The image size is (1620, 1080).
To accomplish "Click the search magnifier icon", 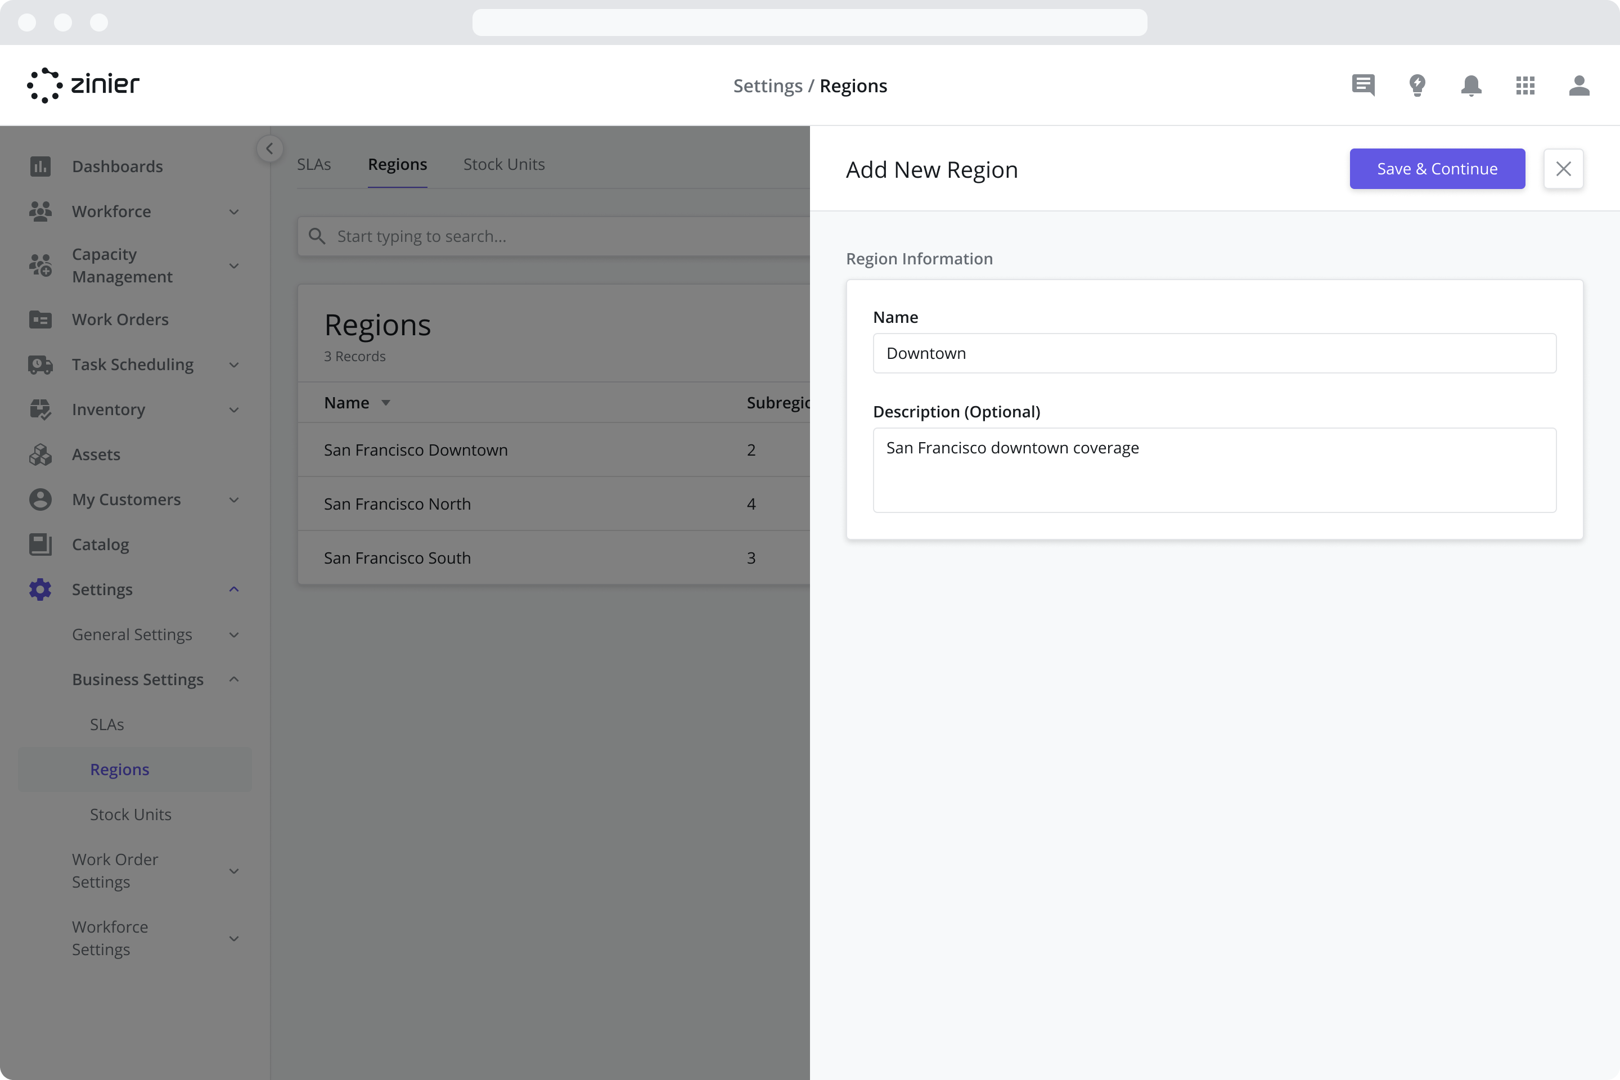I will [317, 236].
